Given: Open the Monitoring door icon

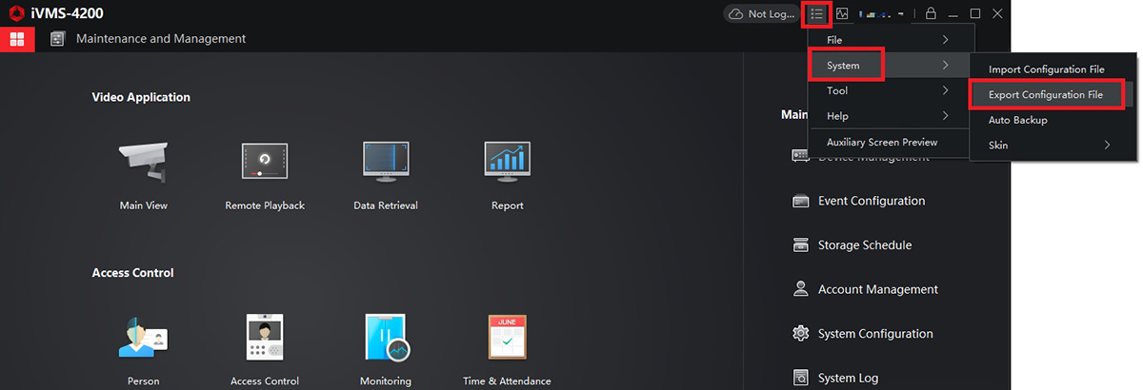Looking at the screenshot, I should (386, 338).
